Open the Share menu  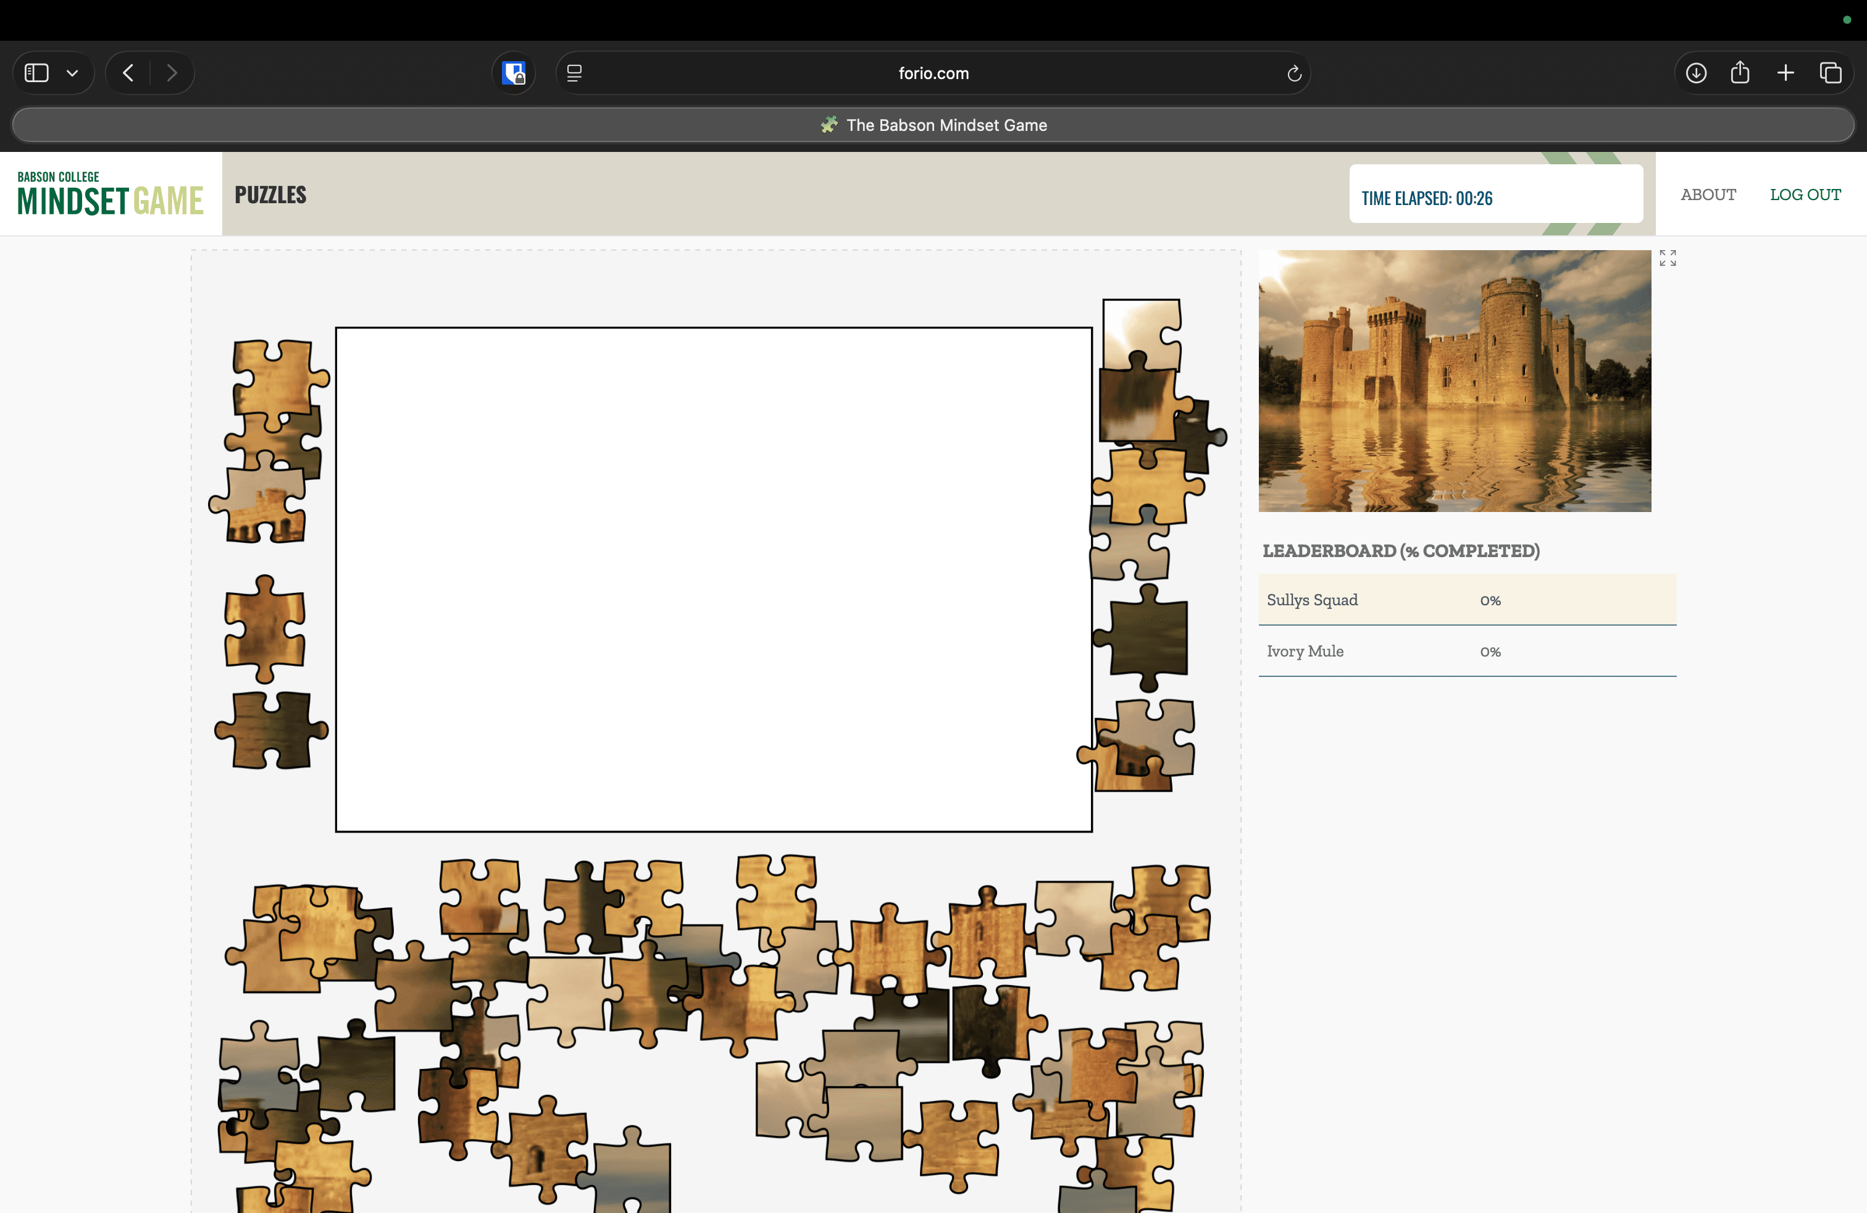(x=1740, y=72)
